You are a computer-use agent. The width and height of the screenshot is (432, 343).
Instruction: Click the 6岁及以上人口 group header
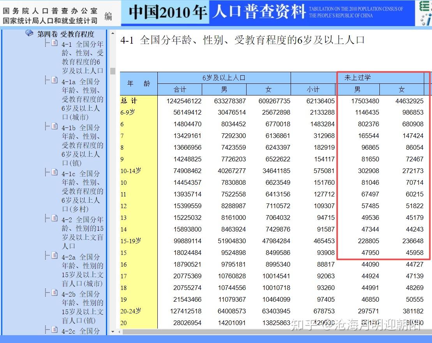(224, 78)
